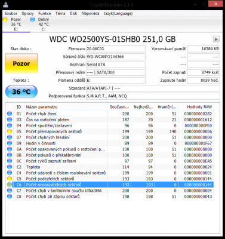This screenshot has width=225, height=239.
Task: Click the Standard field ATA/ATAPI-7
Action: tap(153, 88)
